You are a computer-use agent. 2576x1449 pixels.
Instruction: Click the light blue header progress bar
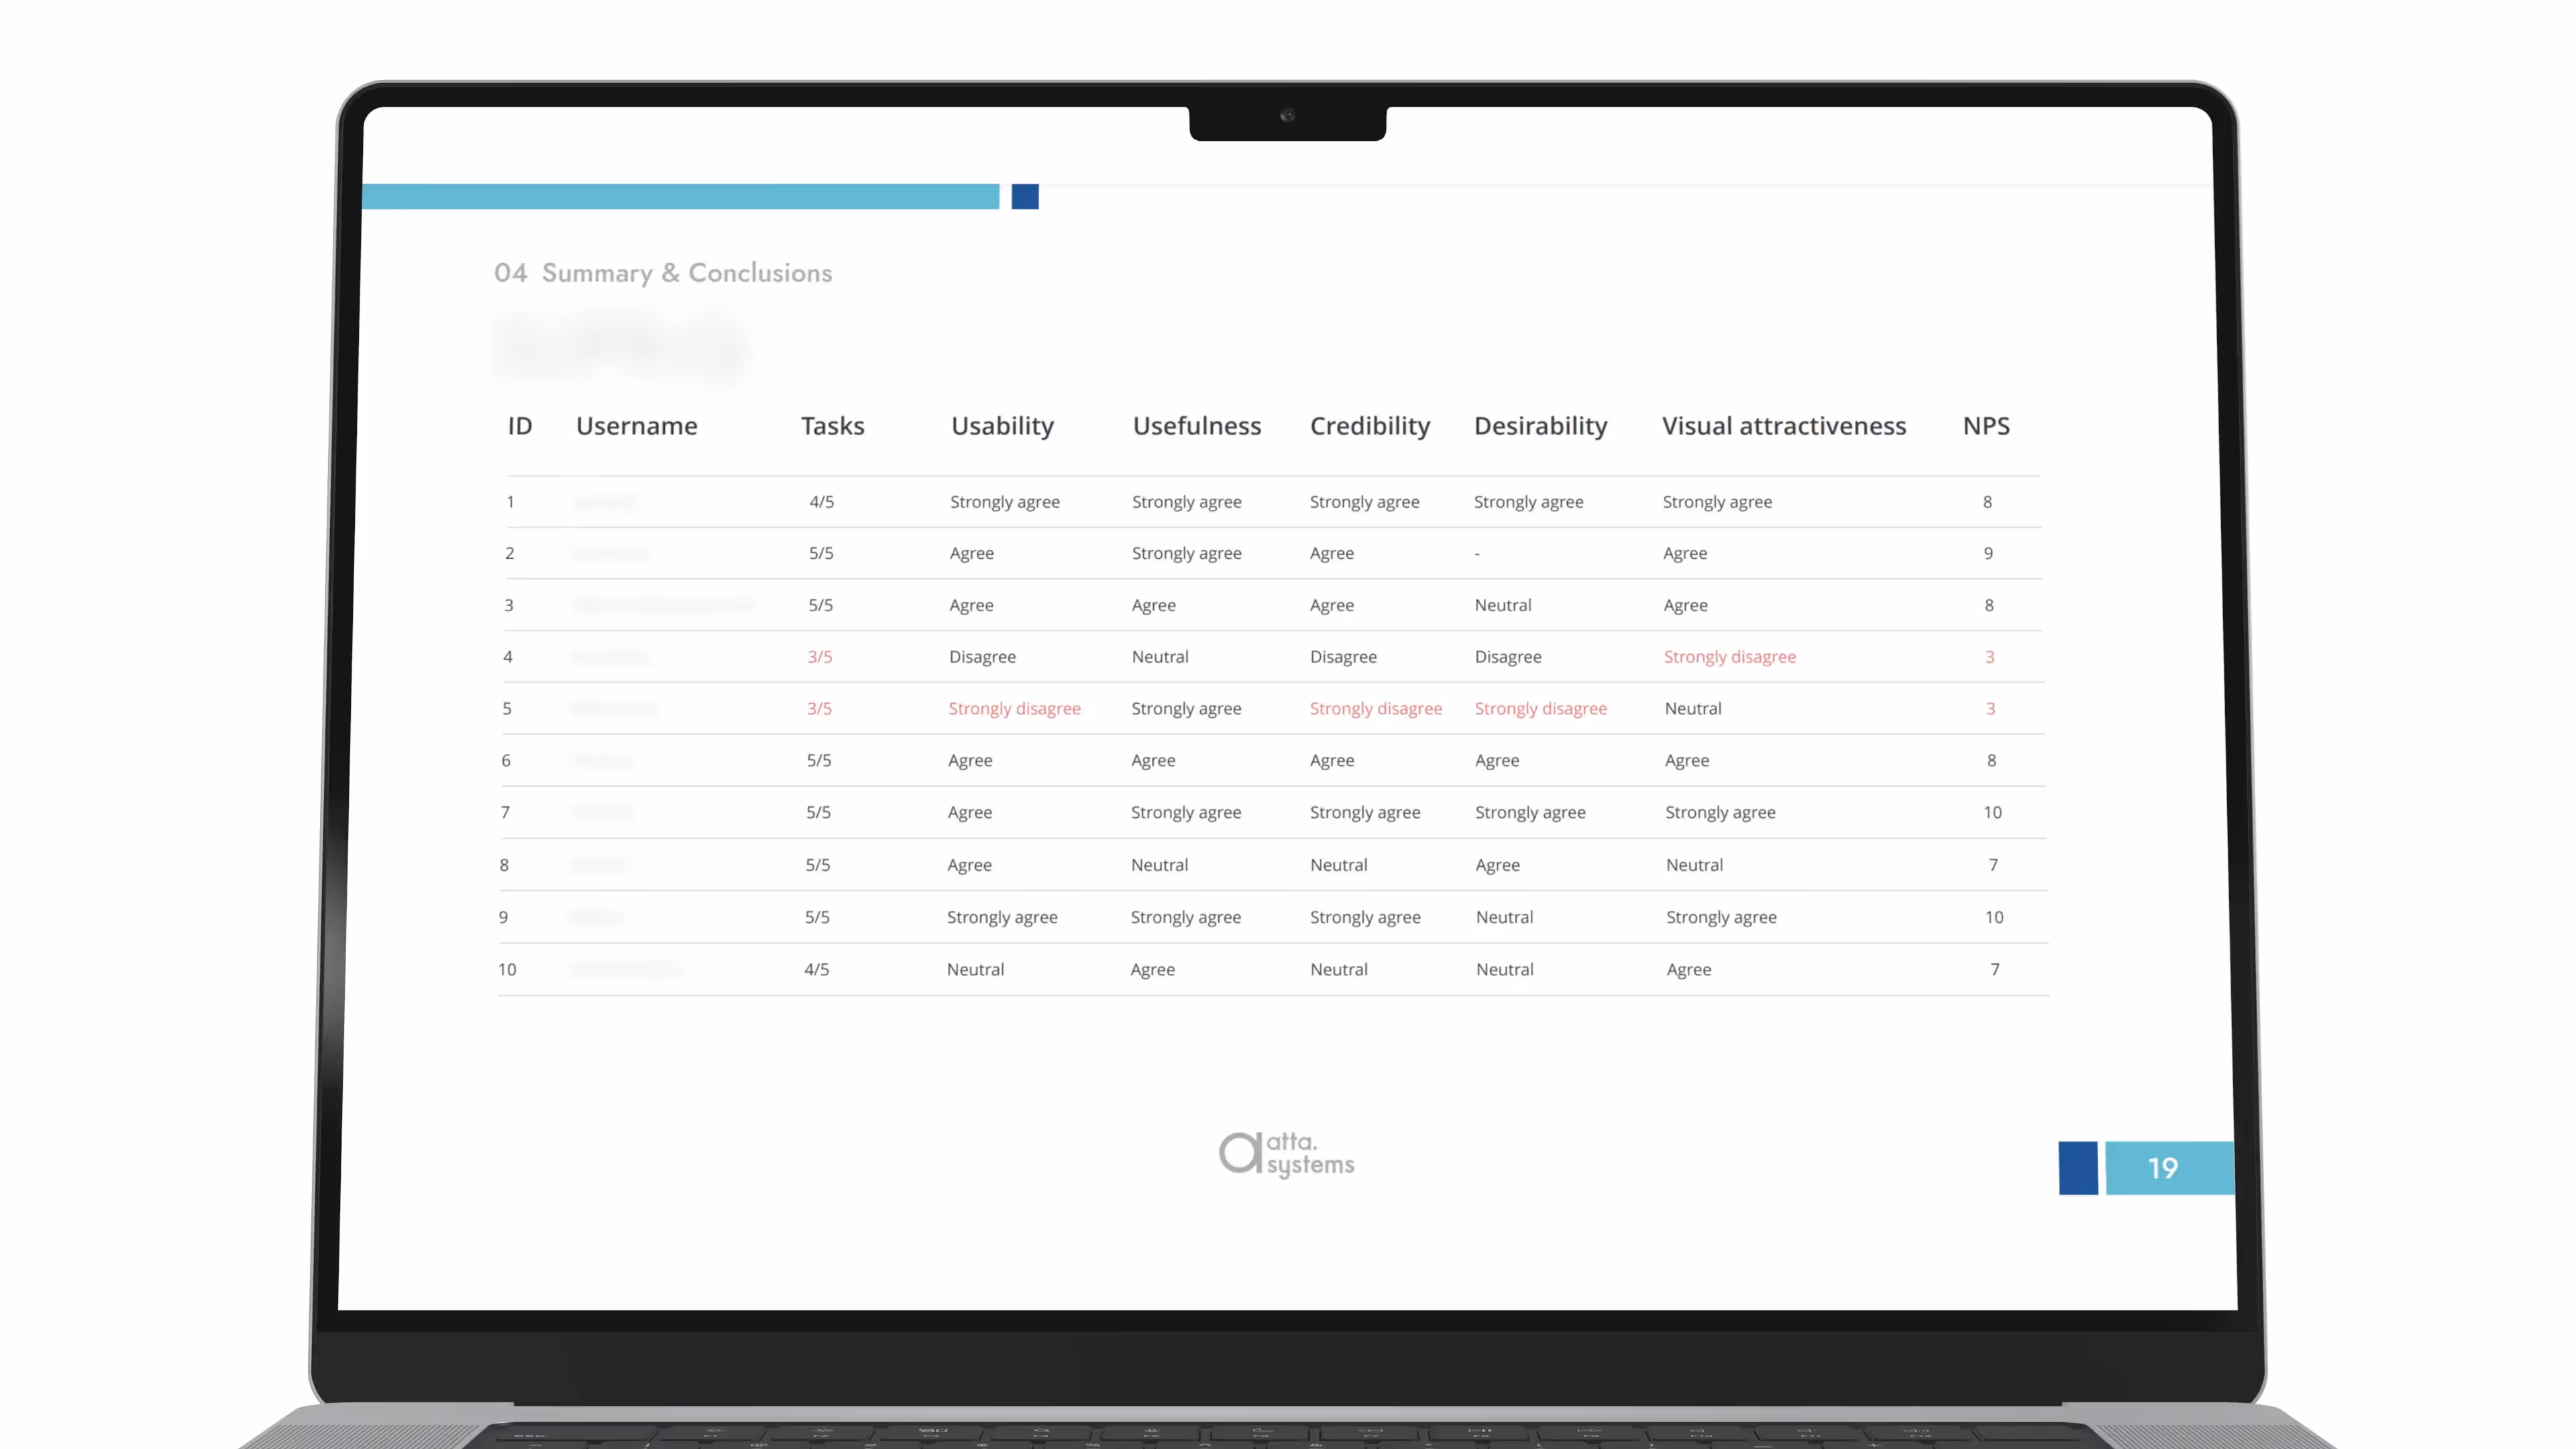coord(680,196)
